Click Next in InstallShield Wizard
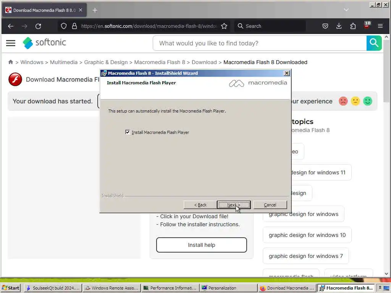Viewport: 391px width, 293px height. pos(234,205)
